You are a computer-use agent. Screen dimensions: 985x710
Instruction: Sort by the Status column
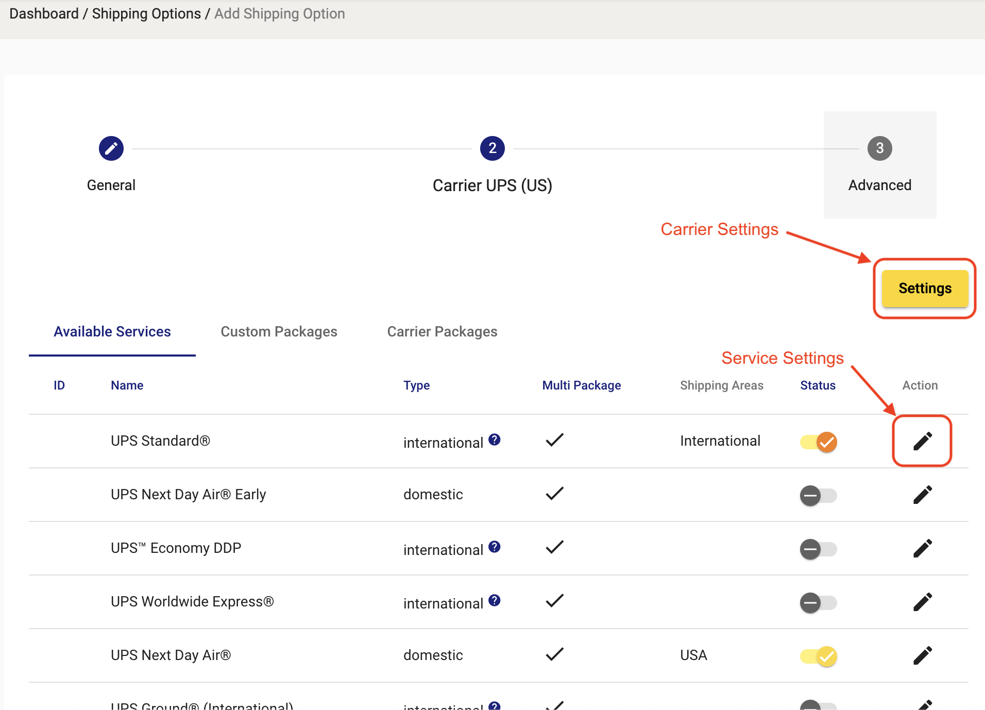(818, 385)
